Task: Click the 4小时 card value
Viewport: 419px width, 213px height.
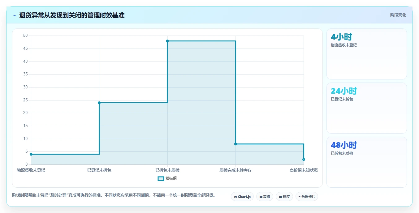Action: point(341,37)
